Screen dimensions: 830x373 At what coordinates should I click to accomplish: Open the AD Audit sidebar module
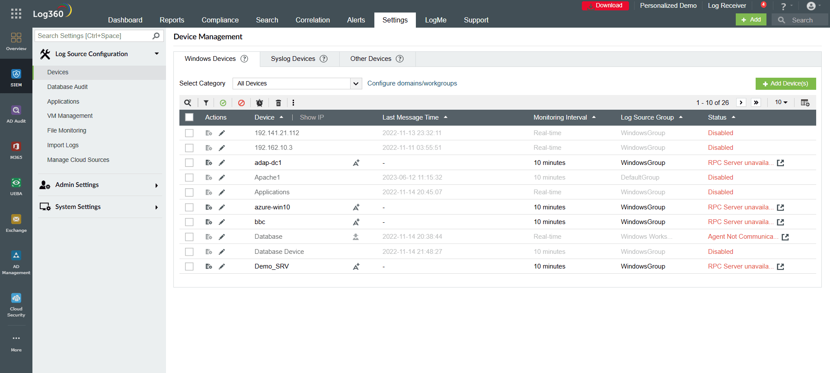(16, 114)
